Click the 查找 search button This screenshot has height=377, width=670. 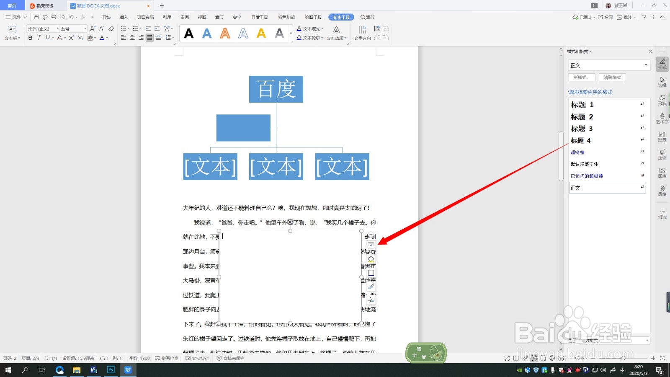367,17
